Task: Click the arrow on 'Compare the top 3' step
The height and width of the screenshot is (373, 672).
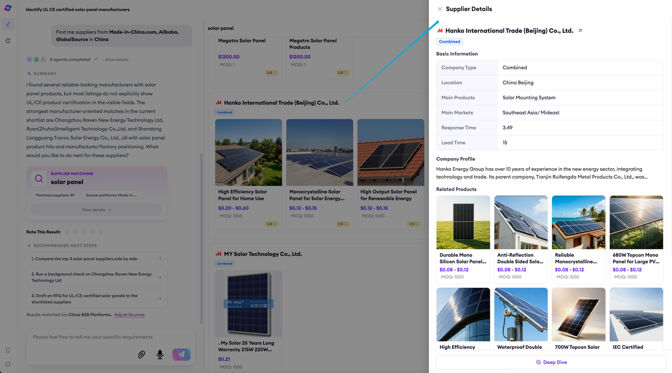Action: point(160,259)
